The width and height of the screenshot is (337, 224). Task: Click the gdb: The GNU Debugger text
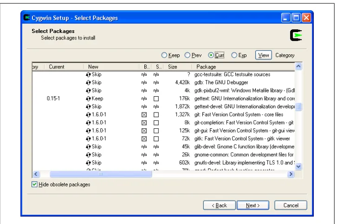221,82
